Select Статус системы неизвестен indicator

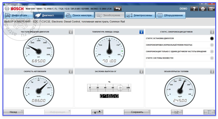212,58
